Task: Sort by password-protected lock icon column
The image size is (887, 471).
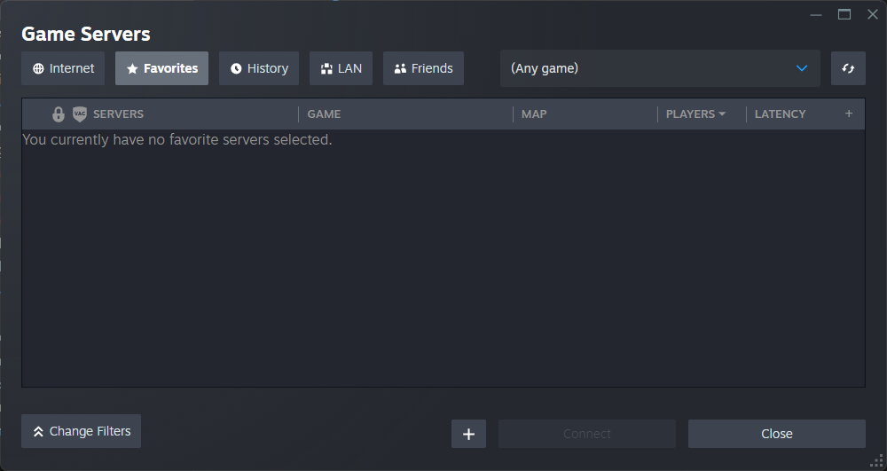Action: click(x=59, y=114)
